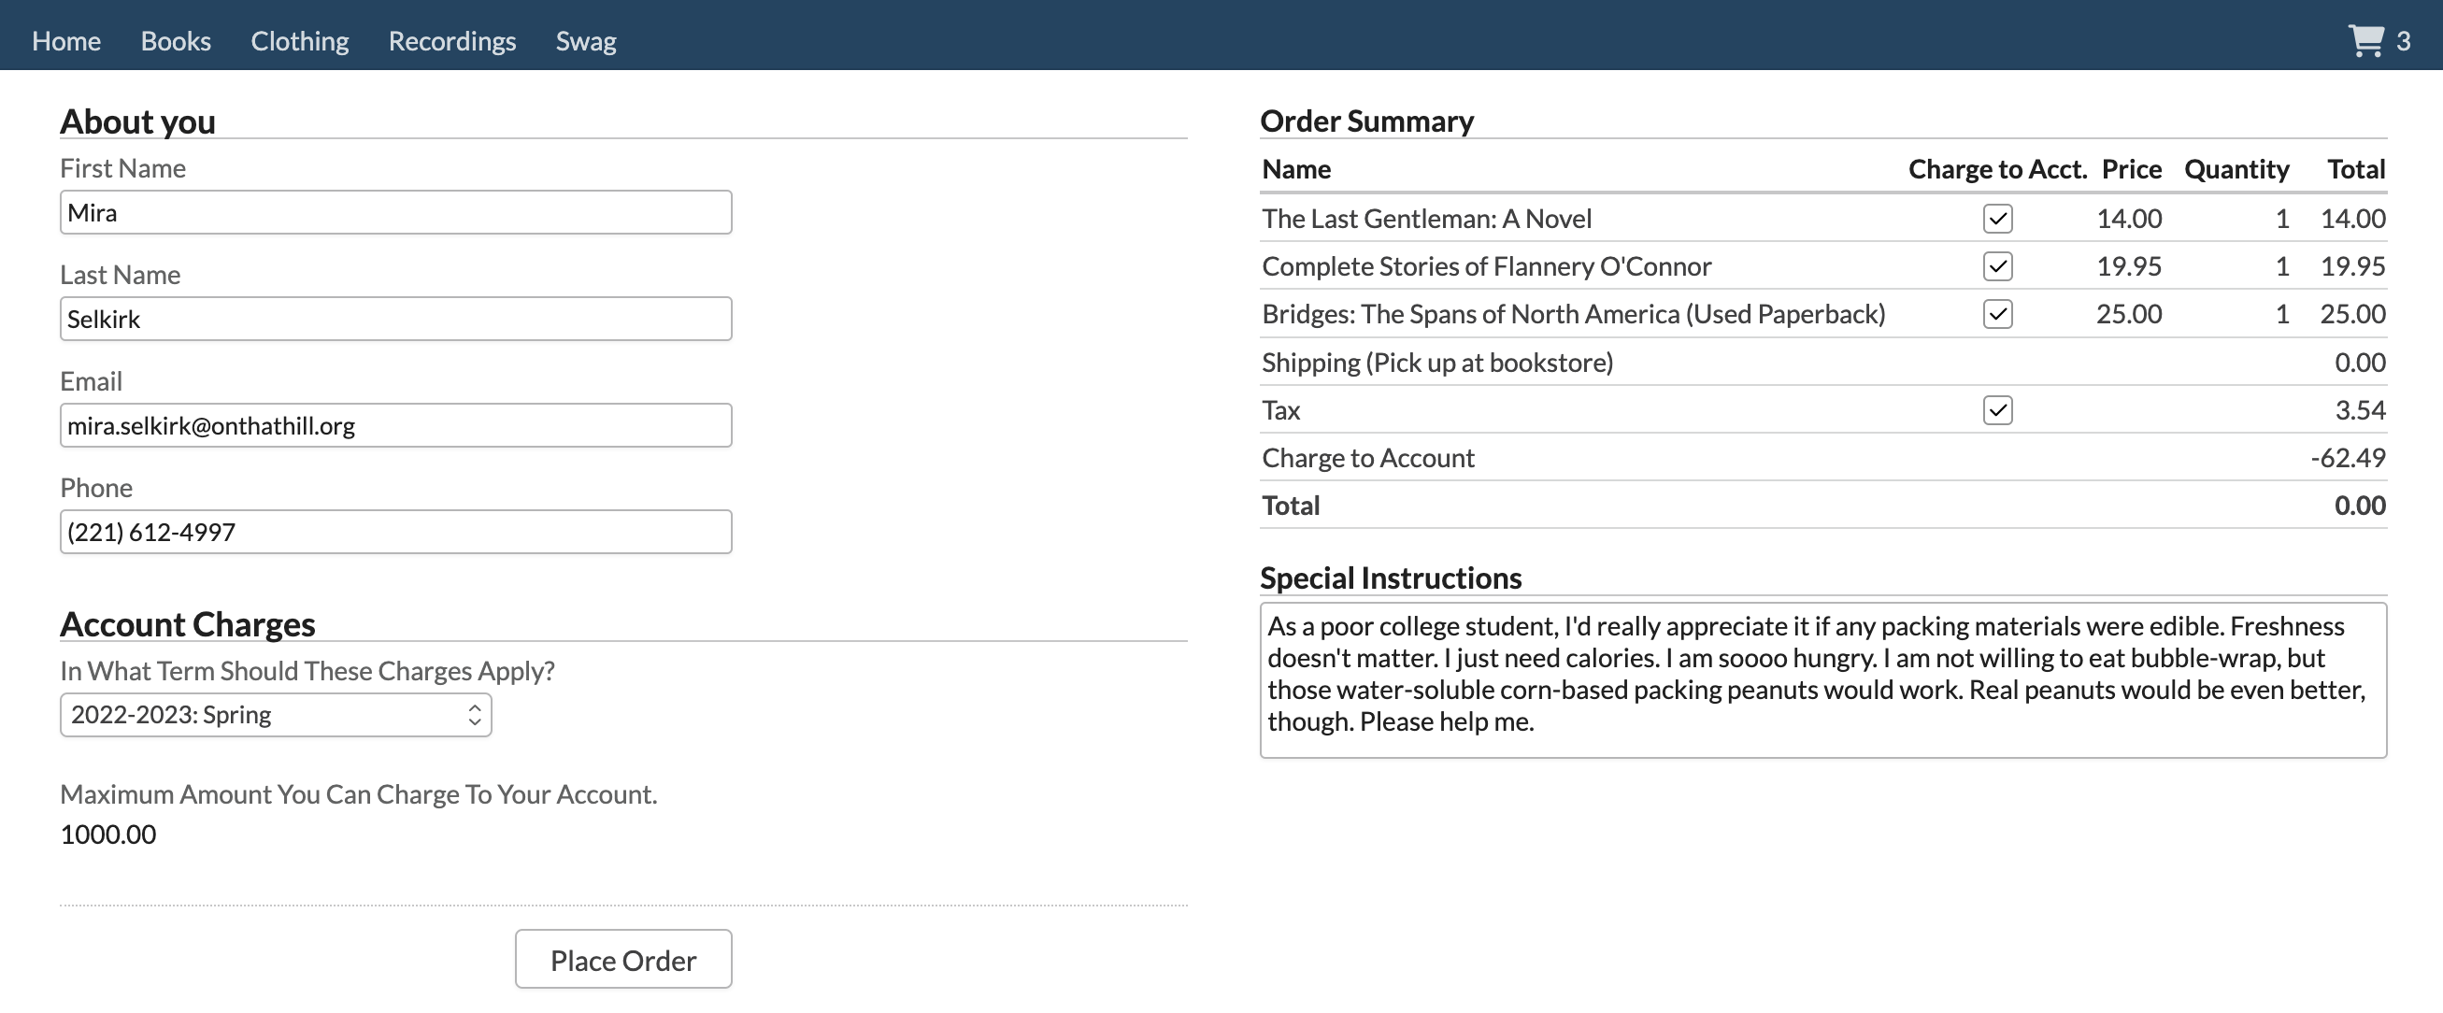Open the Books menu item
This screenshot has width=2443, height=1013.
(176, 41)
